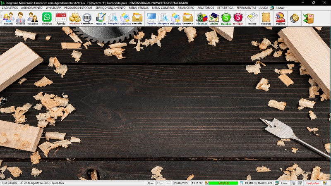This screenshot has width=331, height=186.
Task: Click the gold coin toolbar icon
Action: 294,18
